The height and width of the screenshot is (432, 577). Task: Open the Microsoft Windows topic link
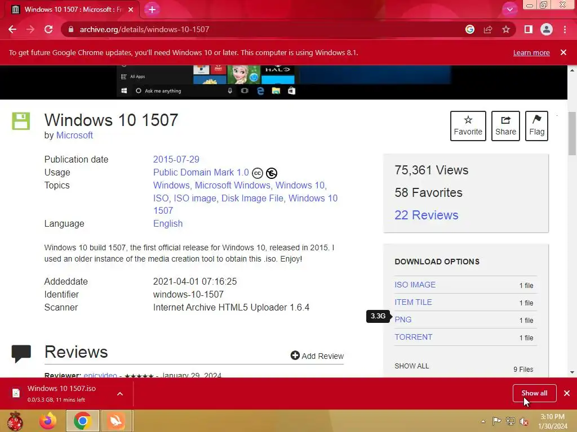(x=233, y=185)
